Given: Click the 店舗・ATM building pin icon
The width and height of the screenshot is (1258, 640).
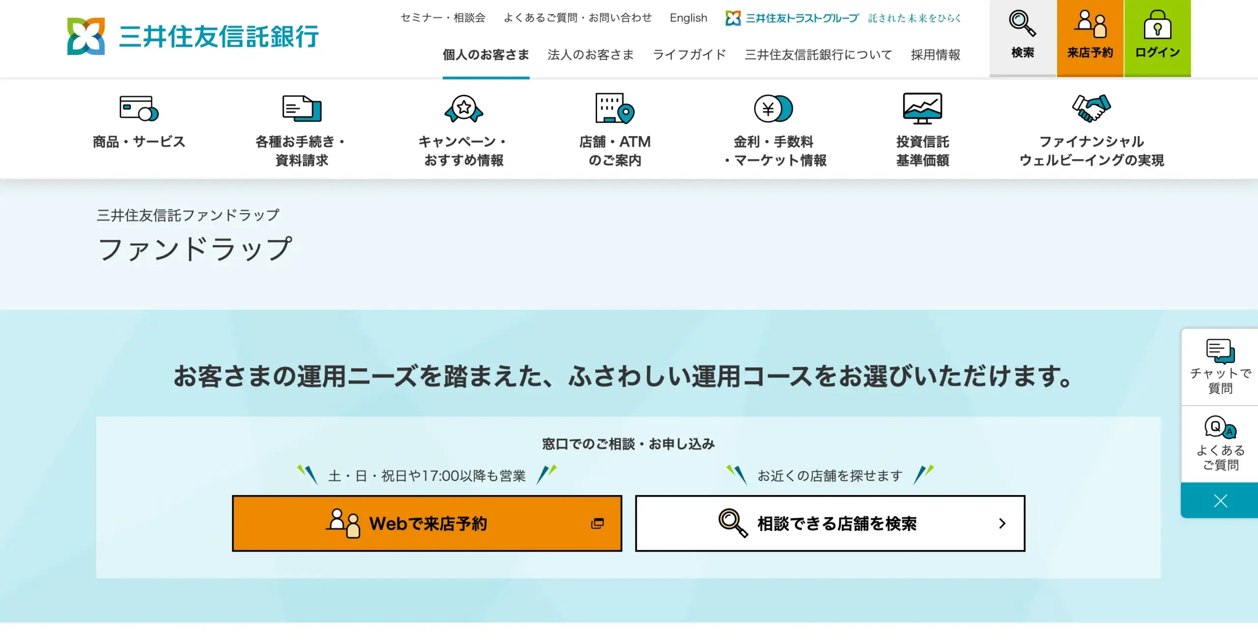Looking at the screenshot, I should (615, 108).
